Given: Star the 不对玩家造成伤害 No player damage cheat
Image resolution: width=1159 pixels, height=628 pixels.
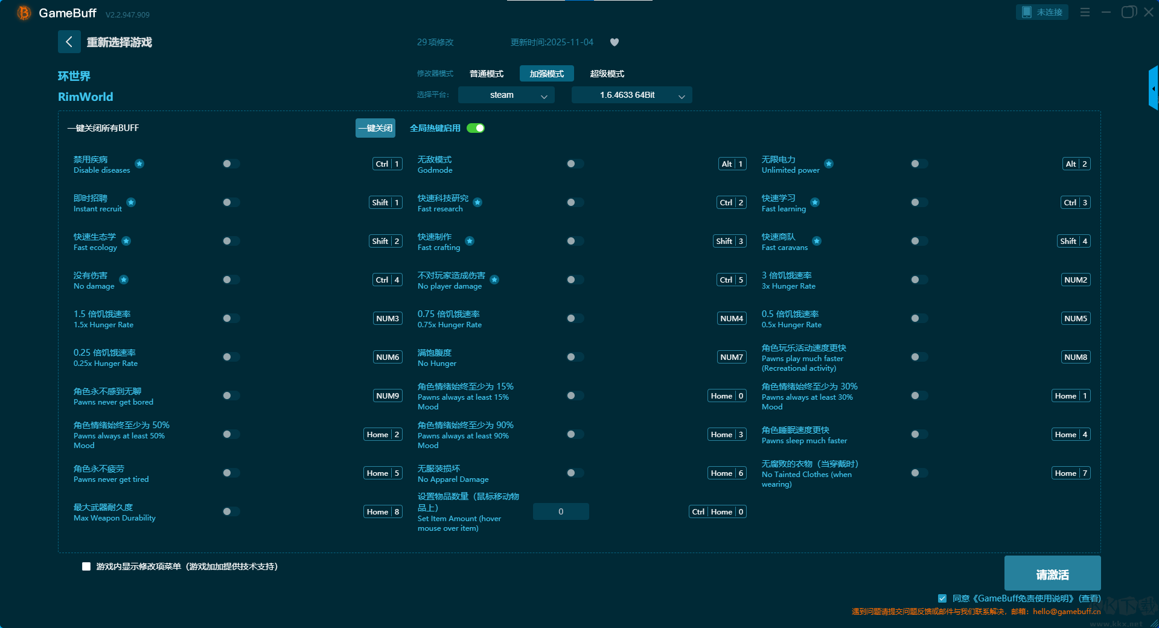Looking at the screenshot, I should click(x=495, y=280).
